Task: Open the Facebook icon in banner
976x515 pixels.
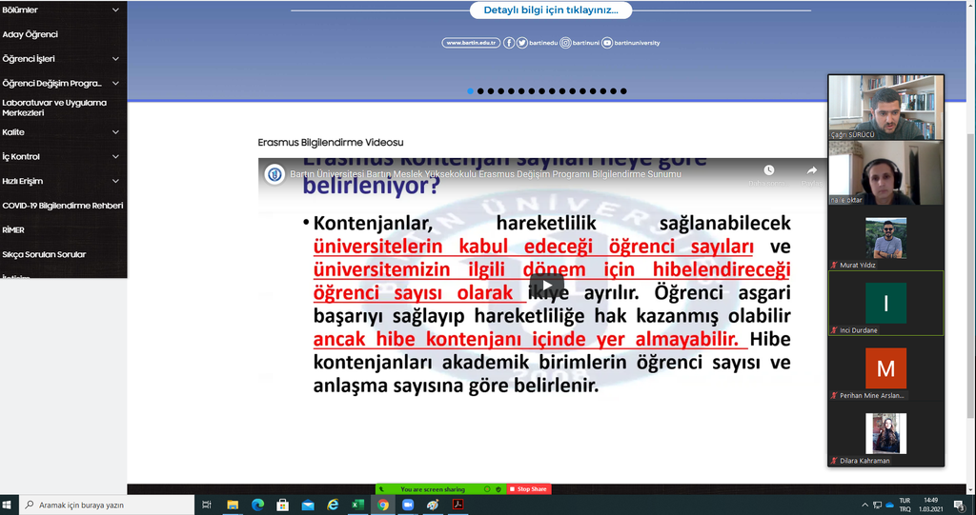Action: (x=509, y=43)
